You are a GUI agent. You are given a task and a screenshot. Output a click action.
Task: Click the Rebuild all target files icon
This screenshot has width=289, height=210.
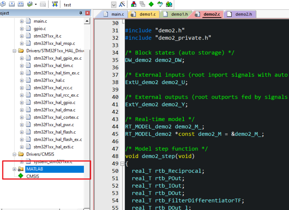tap(21, 4)
